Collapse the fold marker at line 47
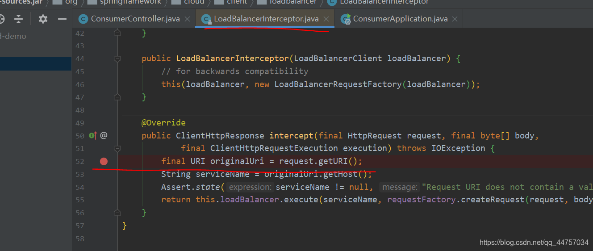Image resolution: width=593 pixels, height=251 pixels. (117, 97)
